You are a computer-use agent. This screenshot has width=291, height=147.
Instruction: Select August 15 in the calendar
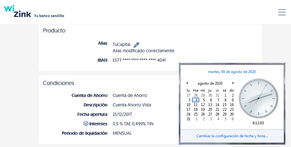[225, 105]
